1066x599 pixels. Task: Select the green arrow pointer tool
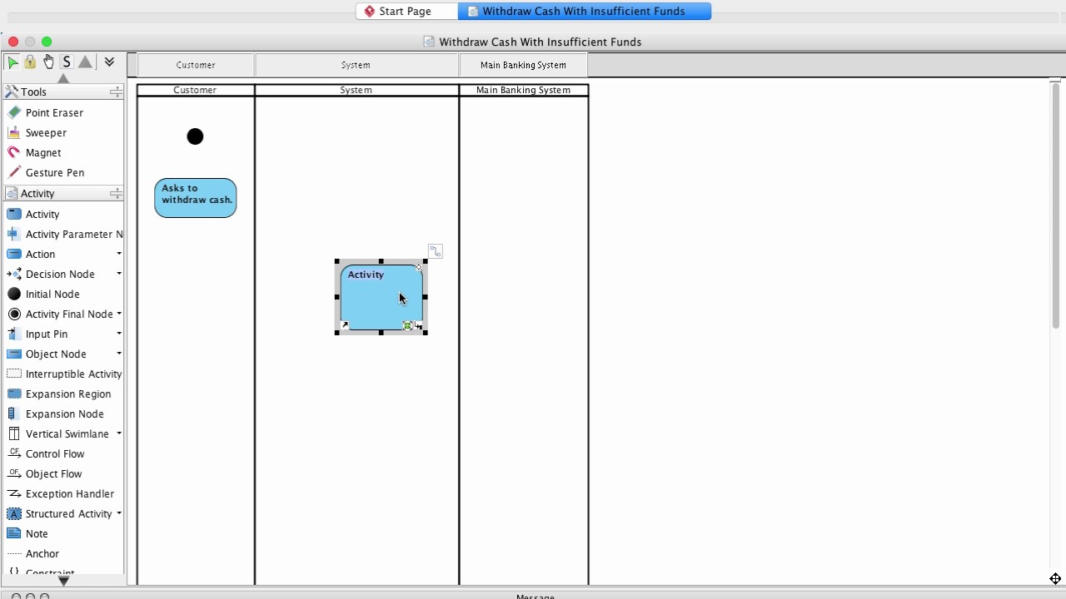point(12,62)
